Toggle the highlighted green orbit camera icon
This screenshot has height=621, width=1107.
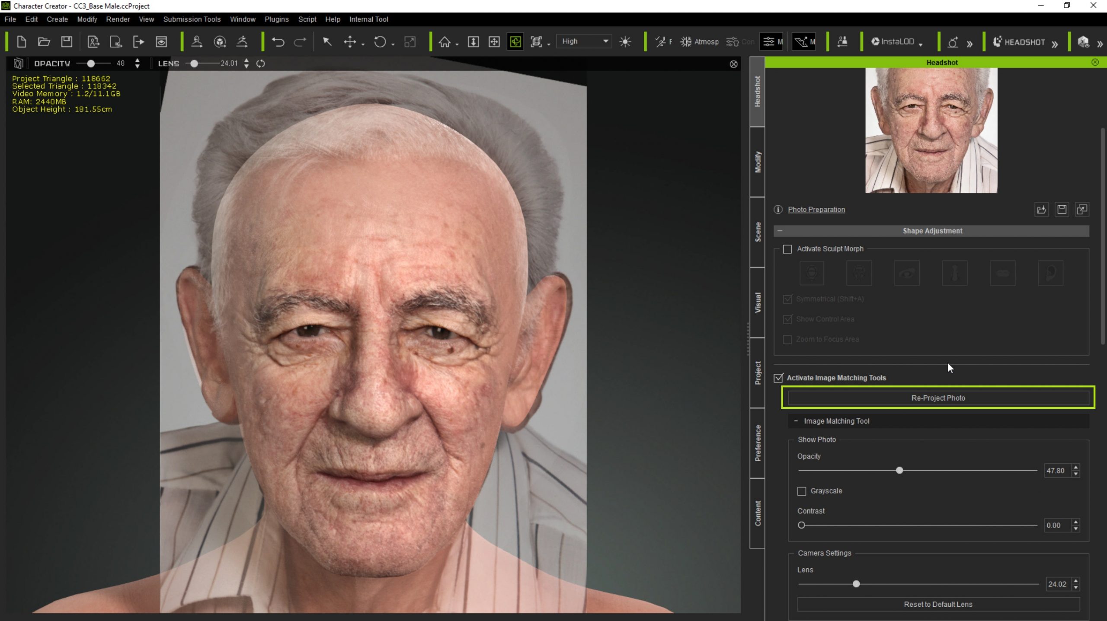515,42
